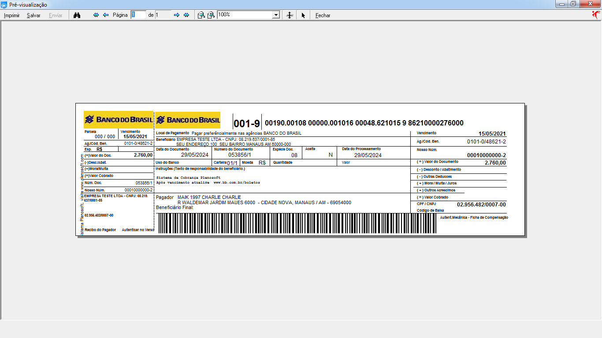This screenshot has height=338, width=602.
Task: Click 'Recibo do Pagador' label
Action: (x=100, y=230)
